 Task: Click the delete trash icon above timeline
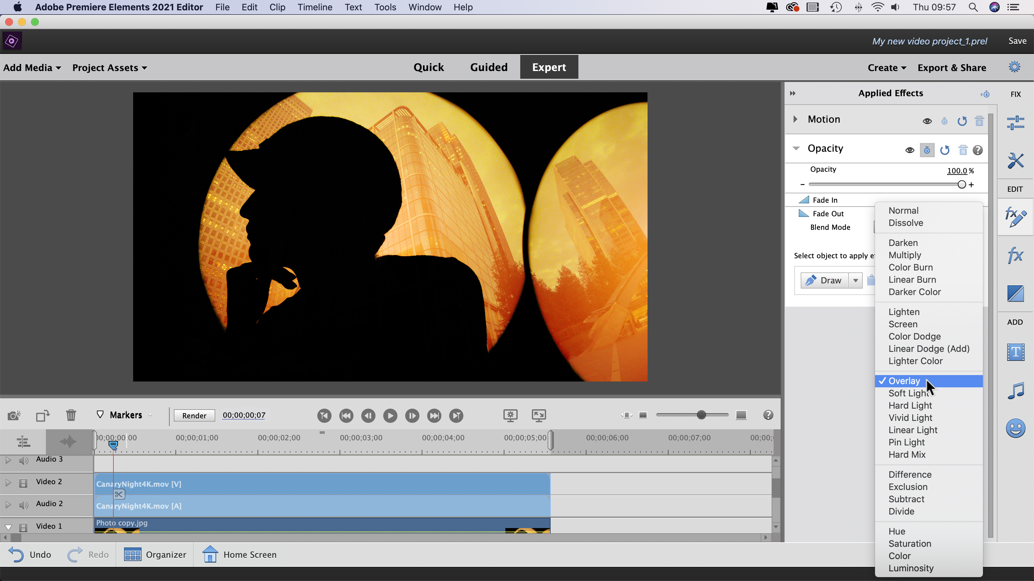pos(71,415)
